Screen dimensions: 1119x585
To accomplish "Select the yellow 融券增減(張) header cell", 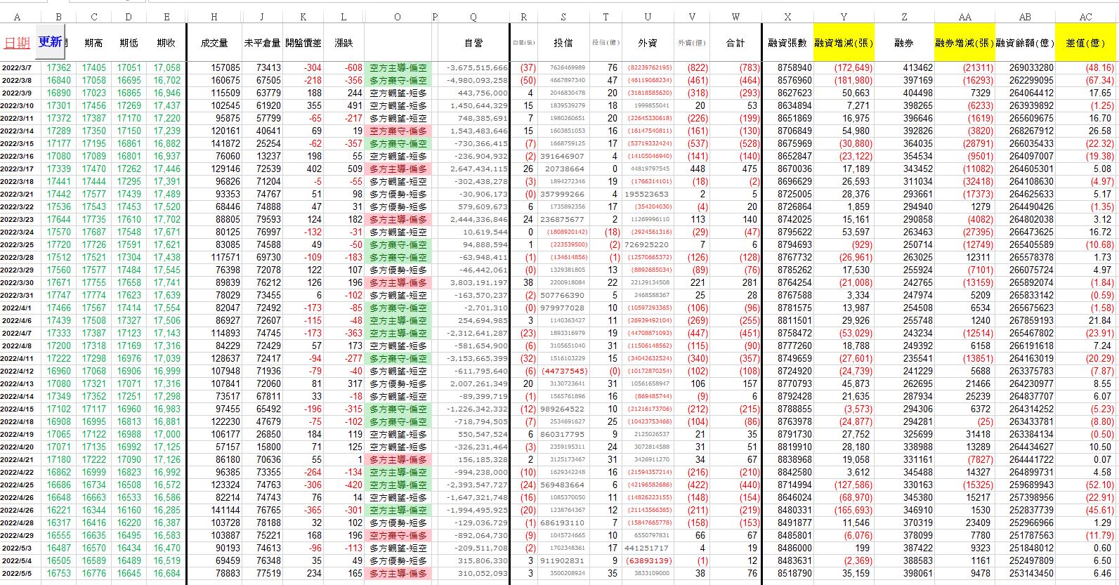I will pos(964,43).
